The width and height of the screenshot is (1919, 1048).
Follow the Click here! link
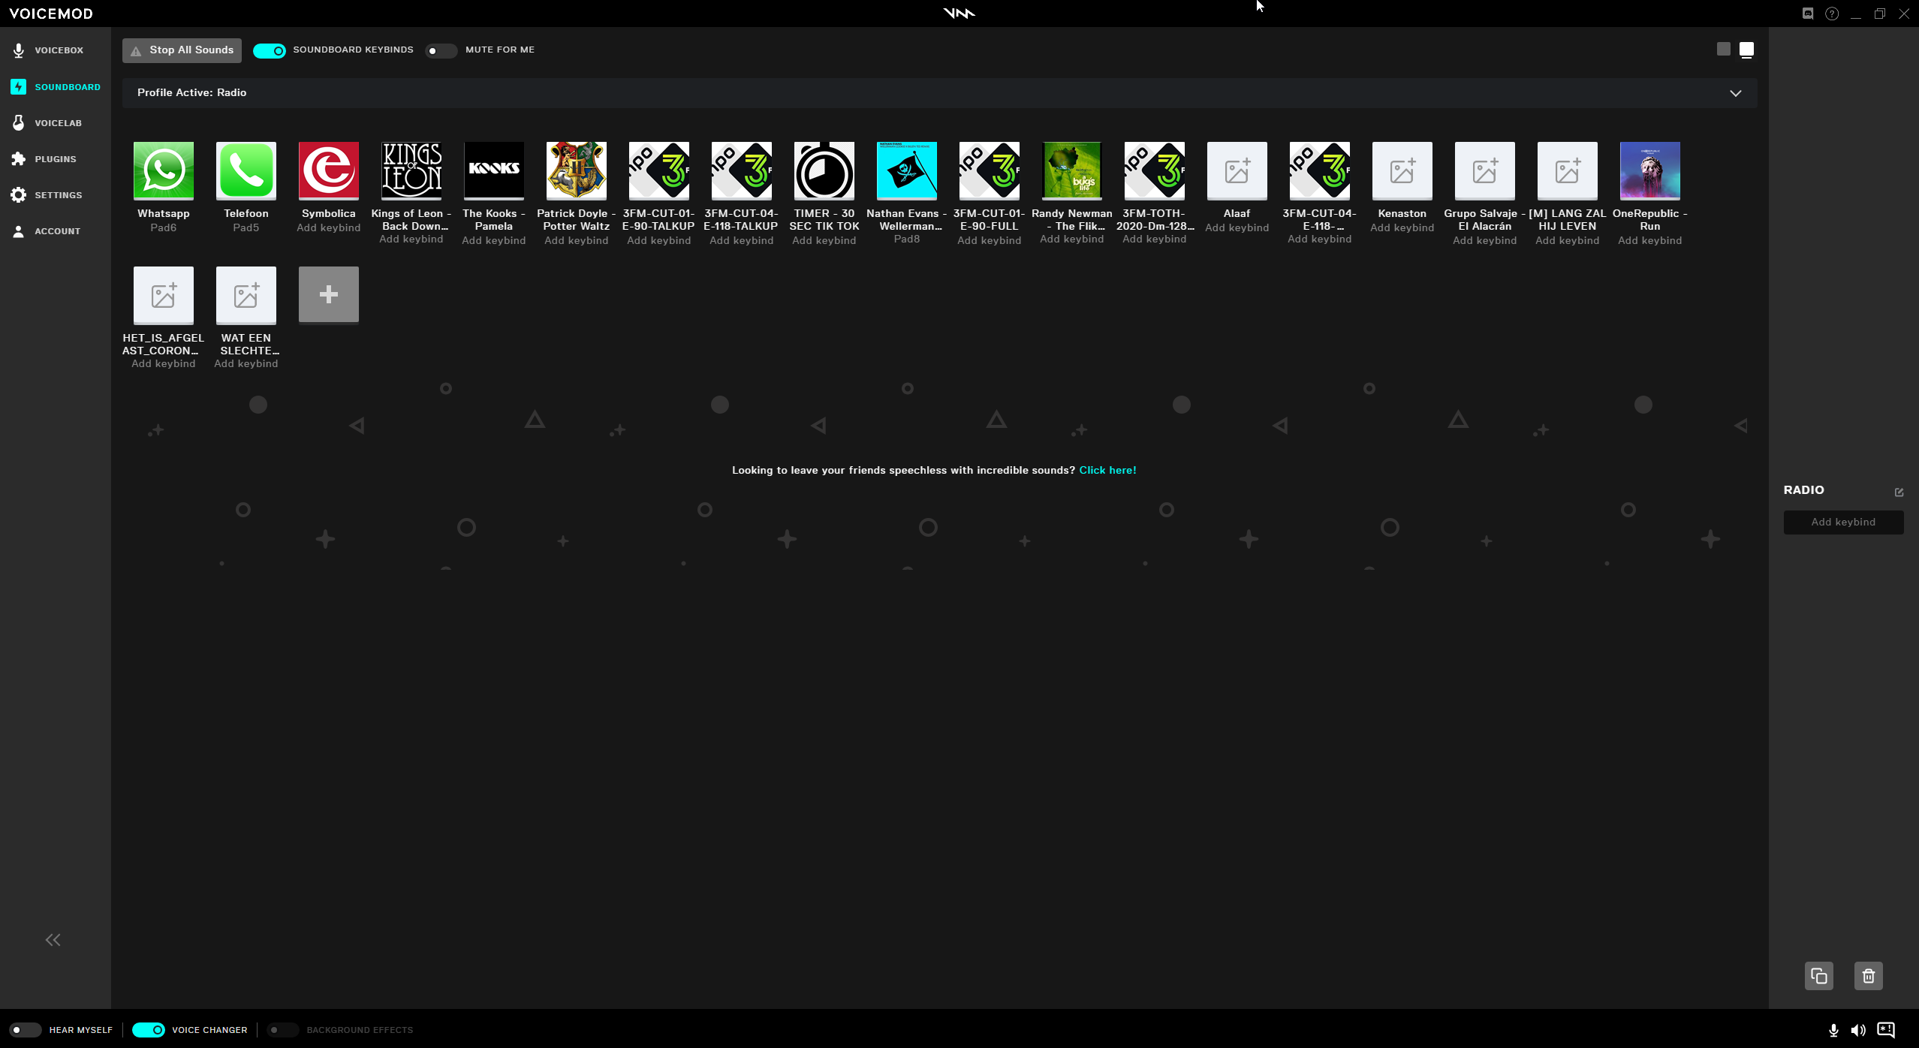[1107, 470]
